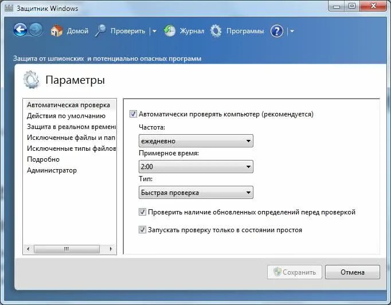Click the horizontal scrollbar thumb
The height and width of the screenshot is (305, 391).
click(x=67, y=249)
